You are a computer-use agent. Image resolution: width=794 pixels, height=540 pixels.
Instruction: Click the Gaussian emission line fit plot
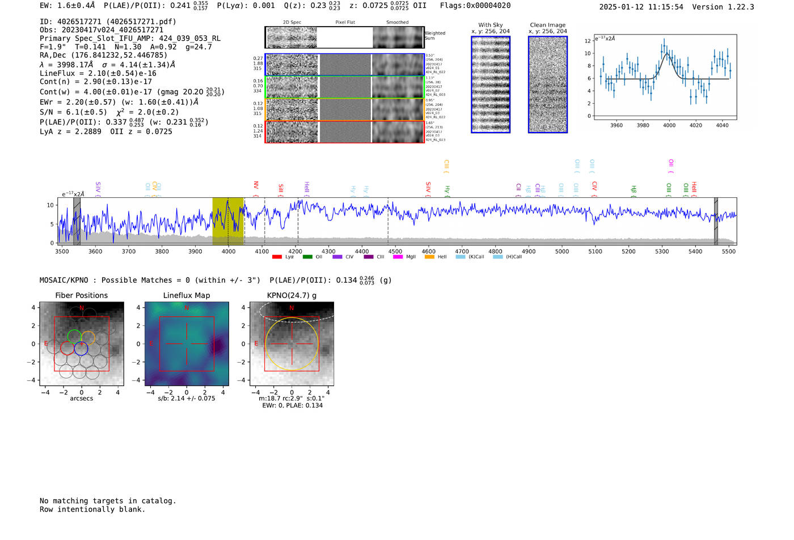665,77
